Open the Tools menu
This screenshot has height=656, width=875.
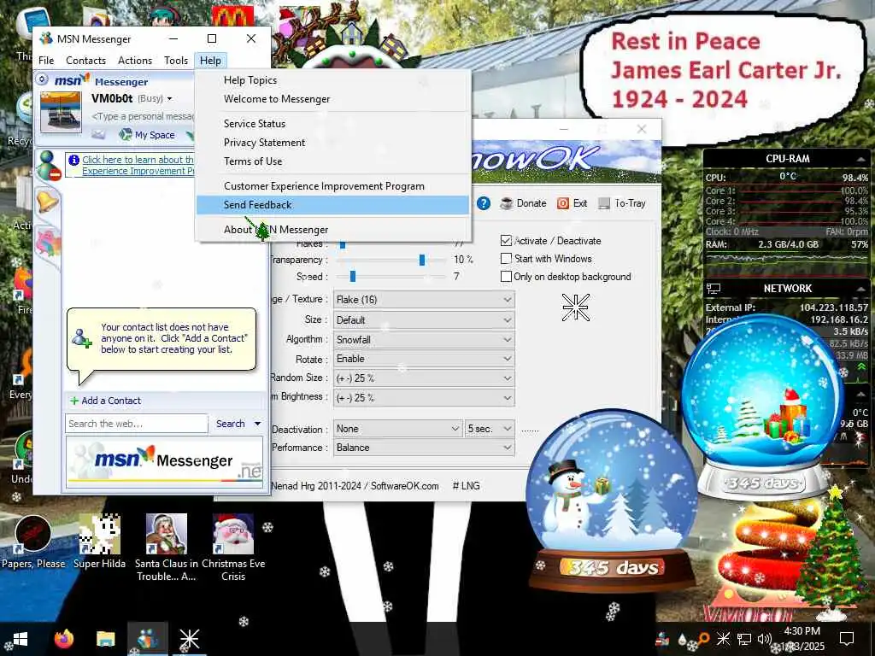[176, 61]
